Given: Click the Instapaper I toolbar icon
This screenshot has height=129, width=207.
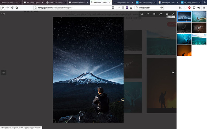Looking at the screenshot, I should click(185, 8).
